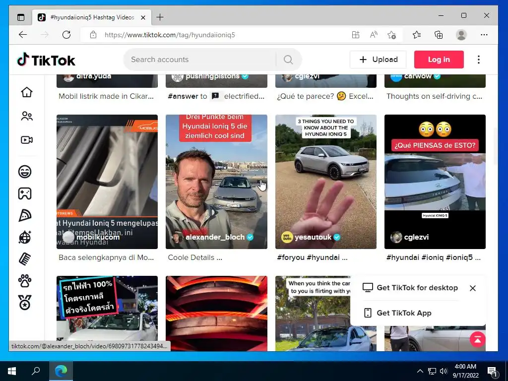
Task: Select the Sports medal category icon
Action: (x=25, y=303)
